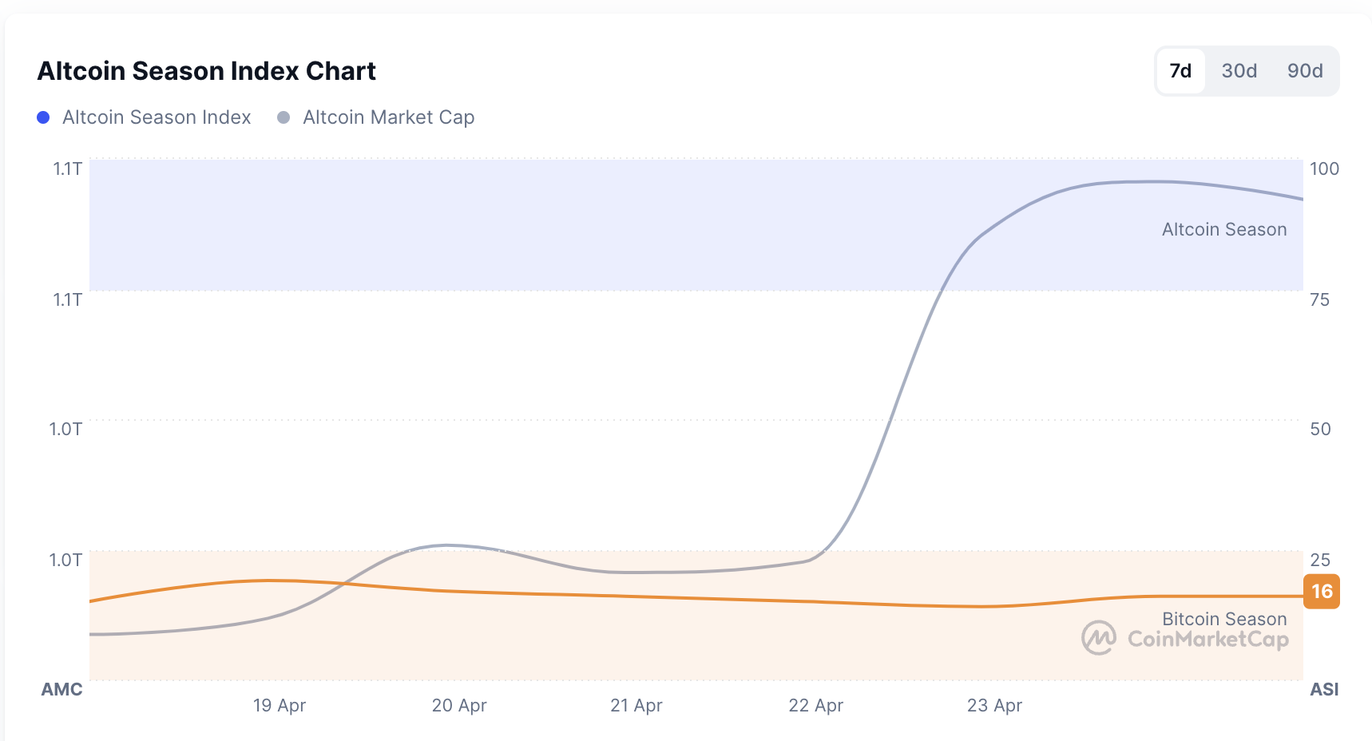Click the CoinMarketCap text link
1372x741 pixels.
[1208, 638]
